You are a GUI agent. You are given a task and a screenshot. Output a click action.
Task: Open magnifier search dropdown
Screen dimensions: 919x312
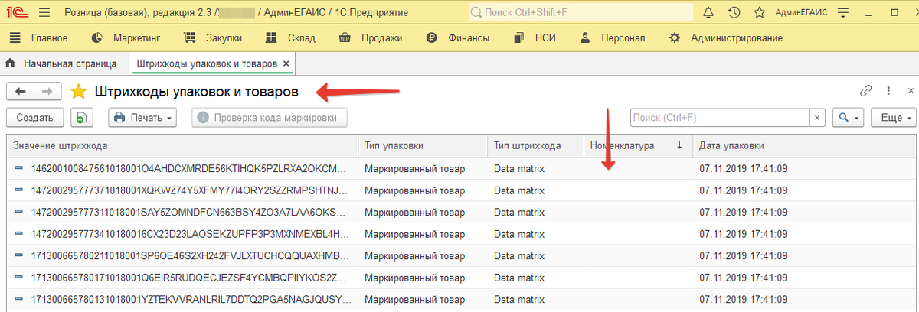pyautogui.click(x=848, y=118)
